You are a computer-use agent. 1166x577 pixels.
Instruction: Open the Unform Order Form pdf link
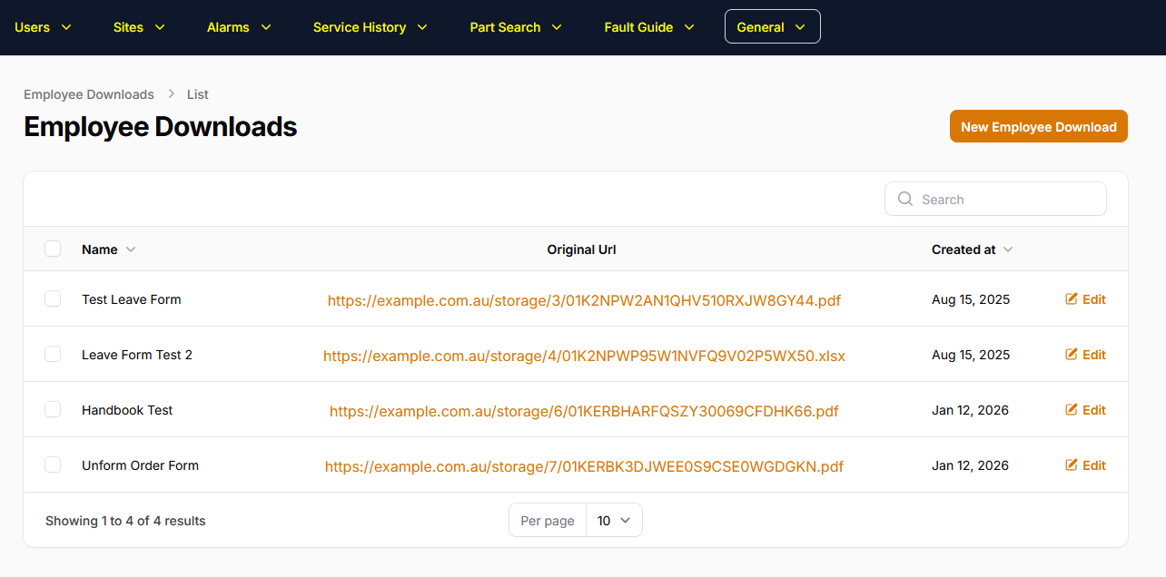584,466
